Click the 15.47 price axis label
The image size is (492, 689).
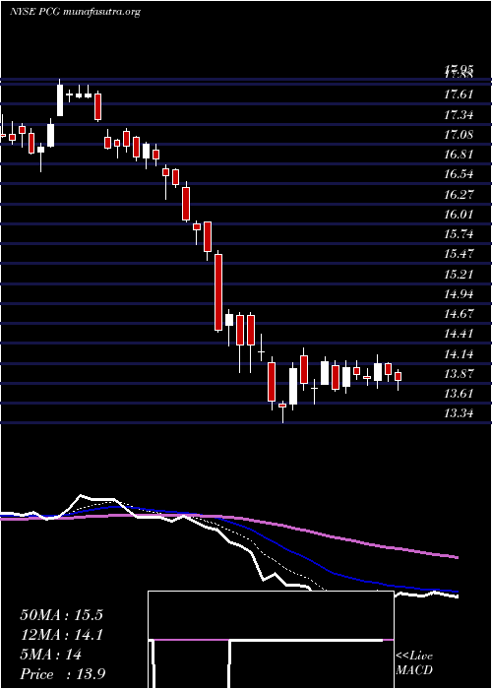459,254
